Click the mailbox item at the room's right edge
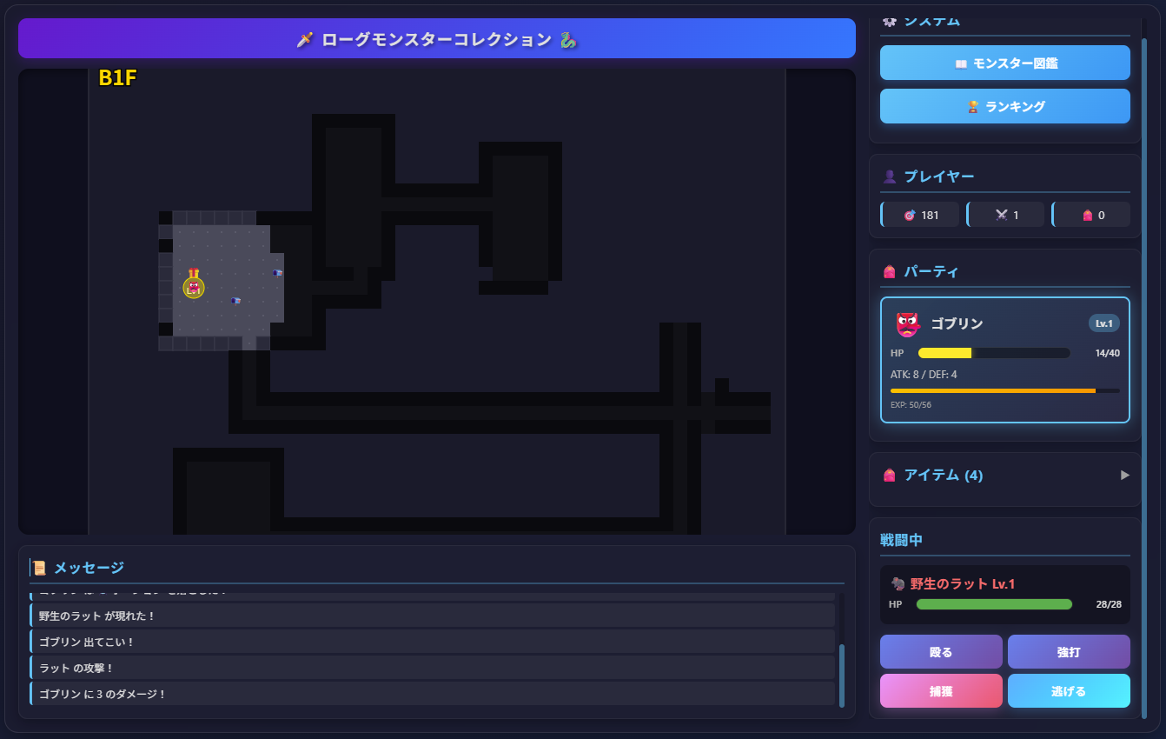Viewport: 1166px width, 739px height. point(277,273)
